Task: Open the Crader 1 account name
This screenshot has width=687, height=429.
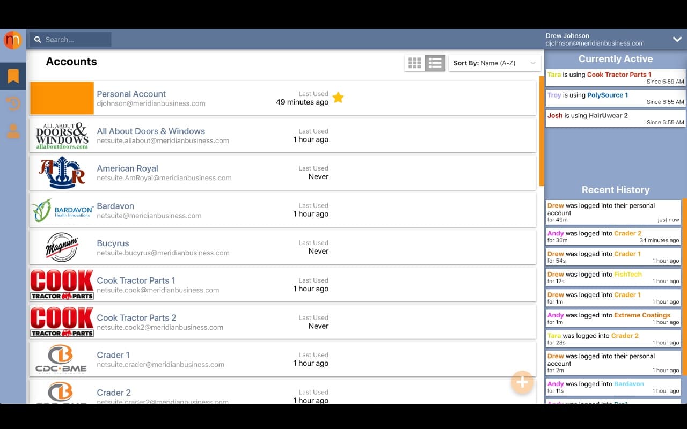Action: pyautogui.click(x=113, y=355)
